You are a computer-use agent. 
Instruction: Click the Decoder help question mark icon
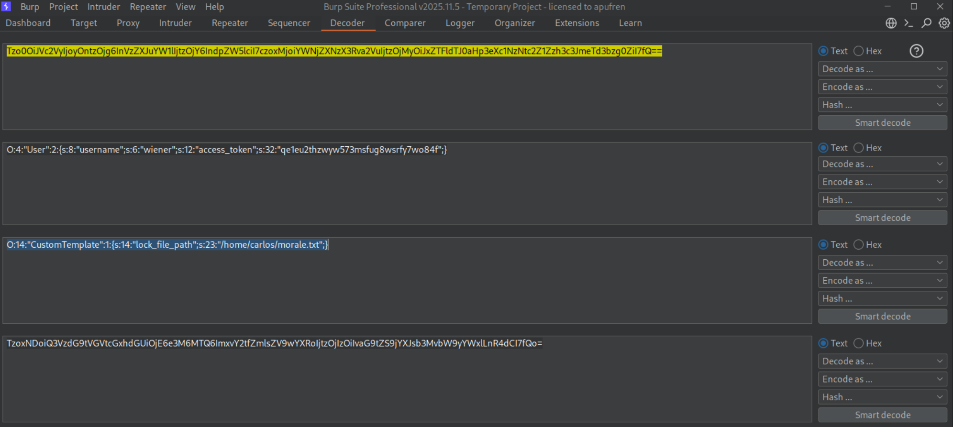[916, 51]
